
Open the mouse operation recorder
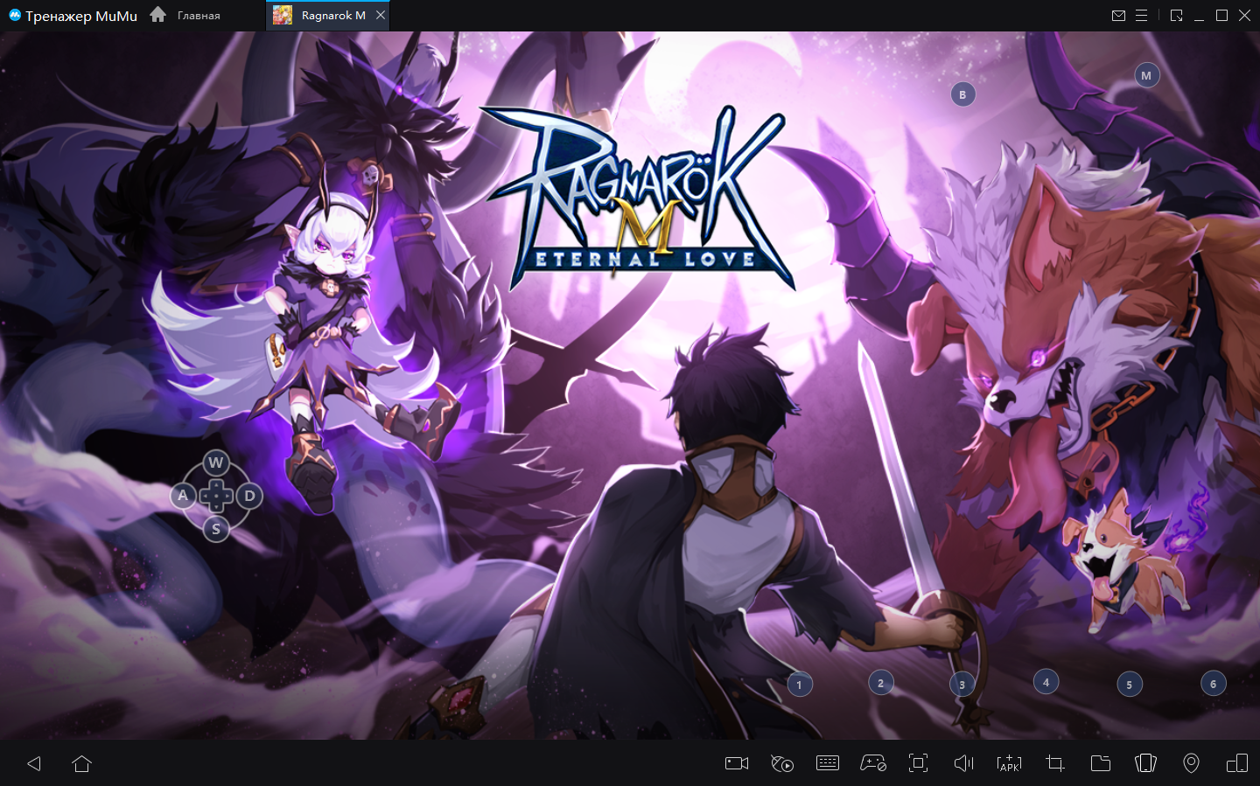point(782,763)
